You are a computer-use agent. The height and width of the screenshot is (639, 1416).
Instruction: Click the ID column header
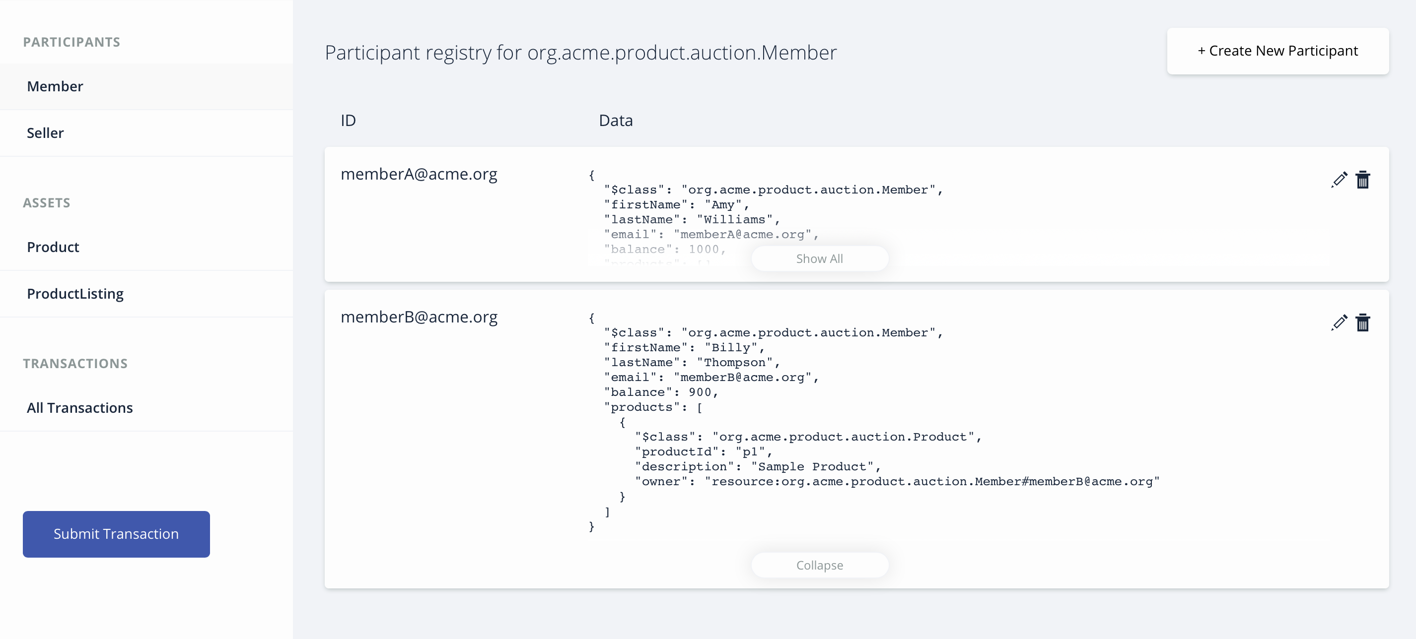pyautogui.click(x=348, y=121)
